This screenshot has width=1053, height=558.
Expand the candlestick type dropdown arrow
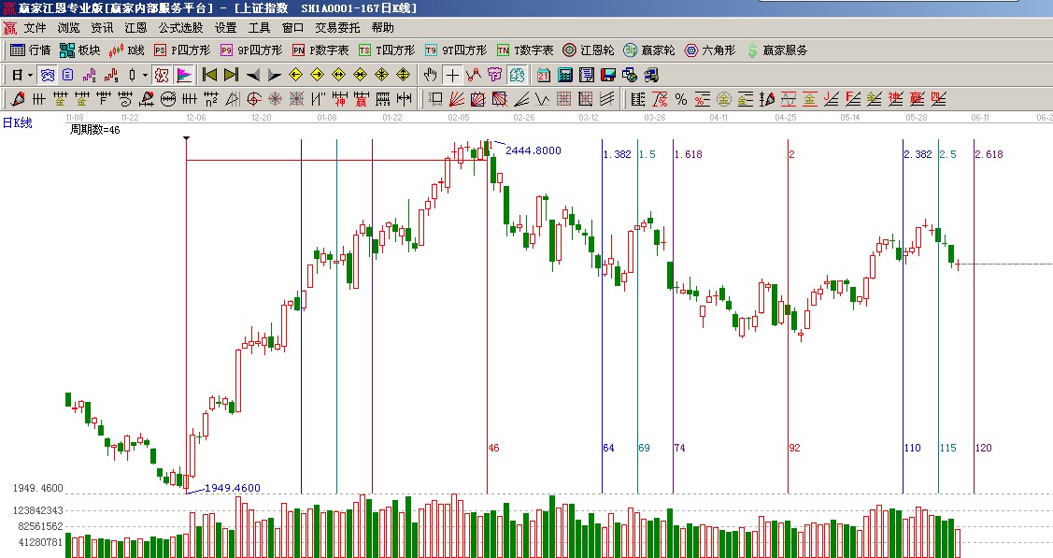pos(145,75)
